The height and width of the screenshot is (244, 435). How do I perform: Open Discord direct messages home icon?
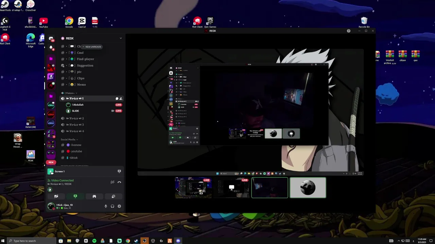pos(51,38)
